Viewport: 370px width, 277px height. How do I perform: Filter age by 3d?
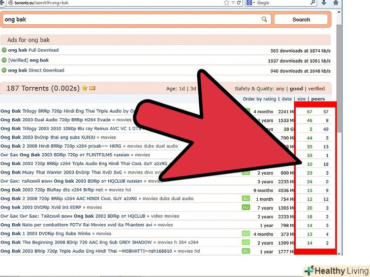[x=193, y=89]
